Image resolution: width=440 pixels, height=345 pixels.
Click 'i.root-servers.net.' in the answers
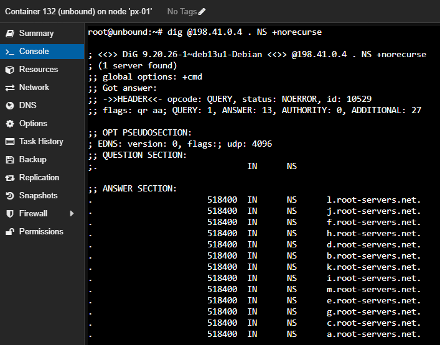click(374, 278)
